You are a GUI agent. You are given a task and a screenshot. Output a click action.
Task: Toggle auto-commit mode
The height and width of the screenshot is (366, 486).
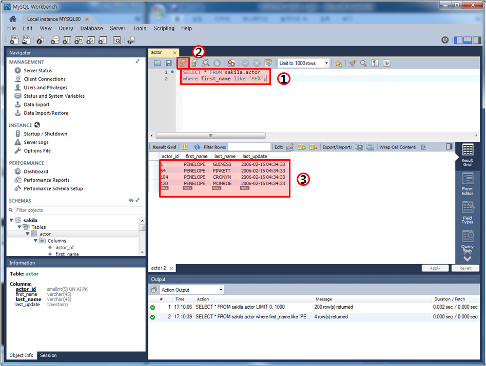[268, 63]
